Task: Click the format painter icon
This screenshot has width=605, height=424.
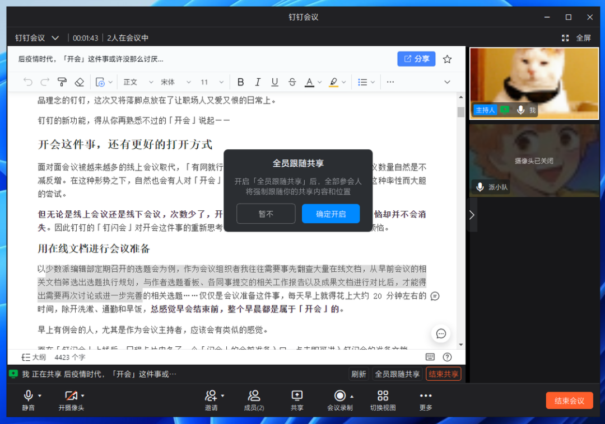Action: pyautogui.click(x=62, y=82)
